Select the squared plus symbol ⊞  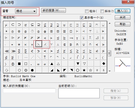(x=51, y=31)
